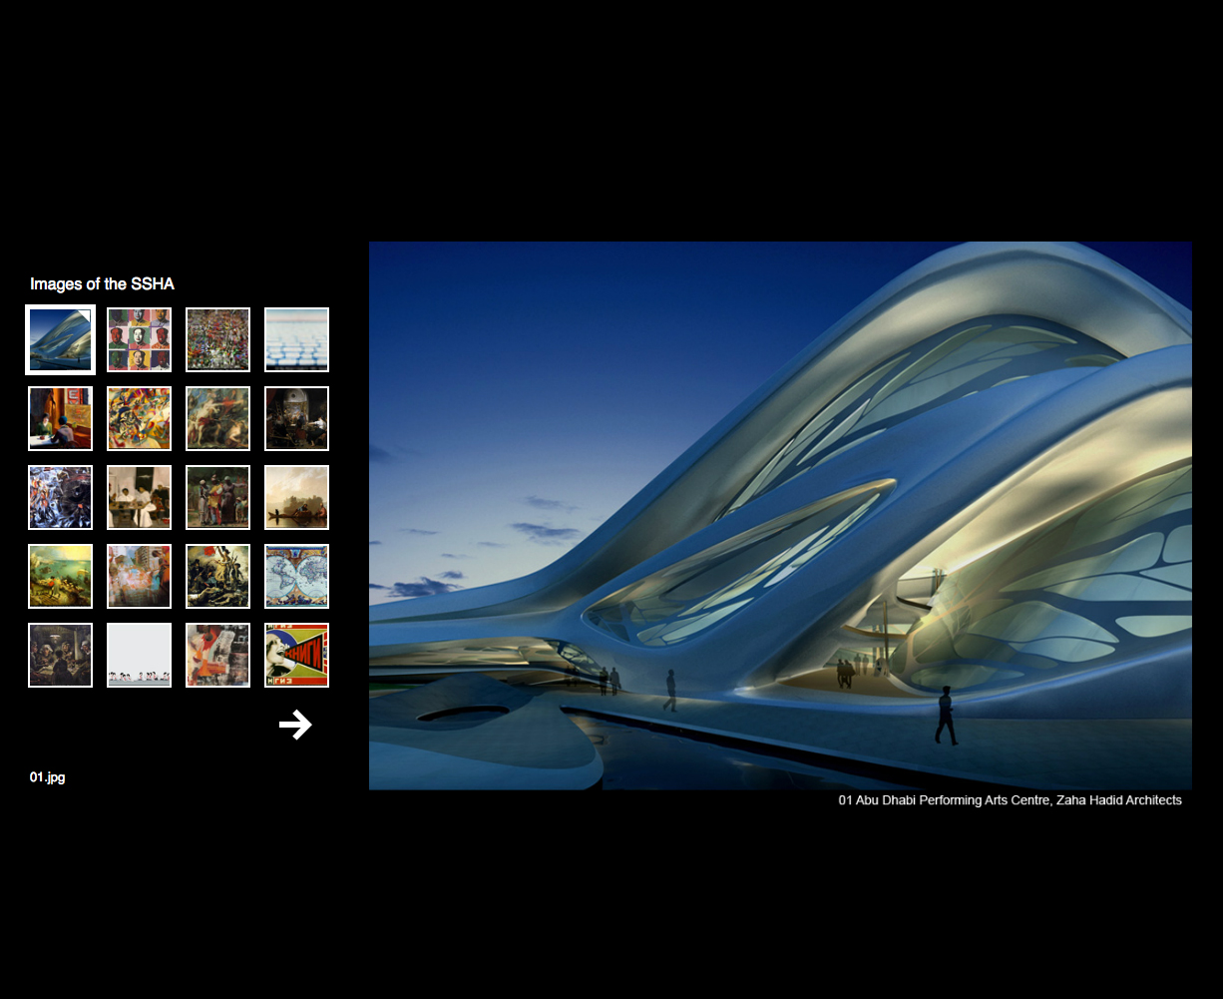Open the dark Potato Eaters painting thumbnail
Viewport: 1223px width, 999px height.
tap(61, 655)
